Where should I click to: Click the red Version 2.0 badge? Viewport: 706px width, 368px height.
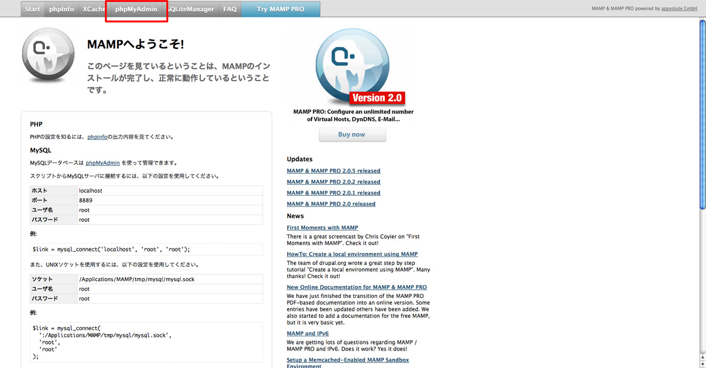pyautogui.click(x=378, y=98)
